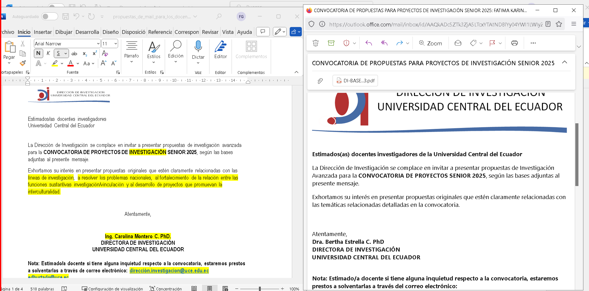This screenshot has width=589, height=291.
Task: Flag the email with red flag icon
Action: click(492, 43)
